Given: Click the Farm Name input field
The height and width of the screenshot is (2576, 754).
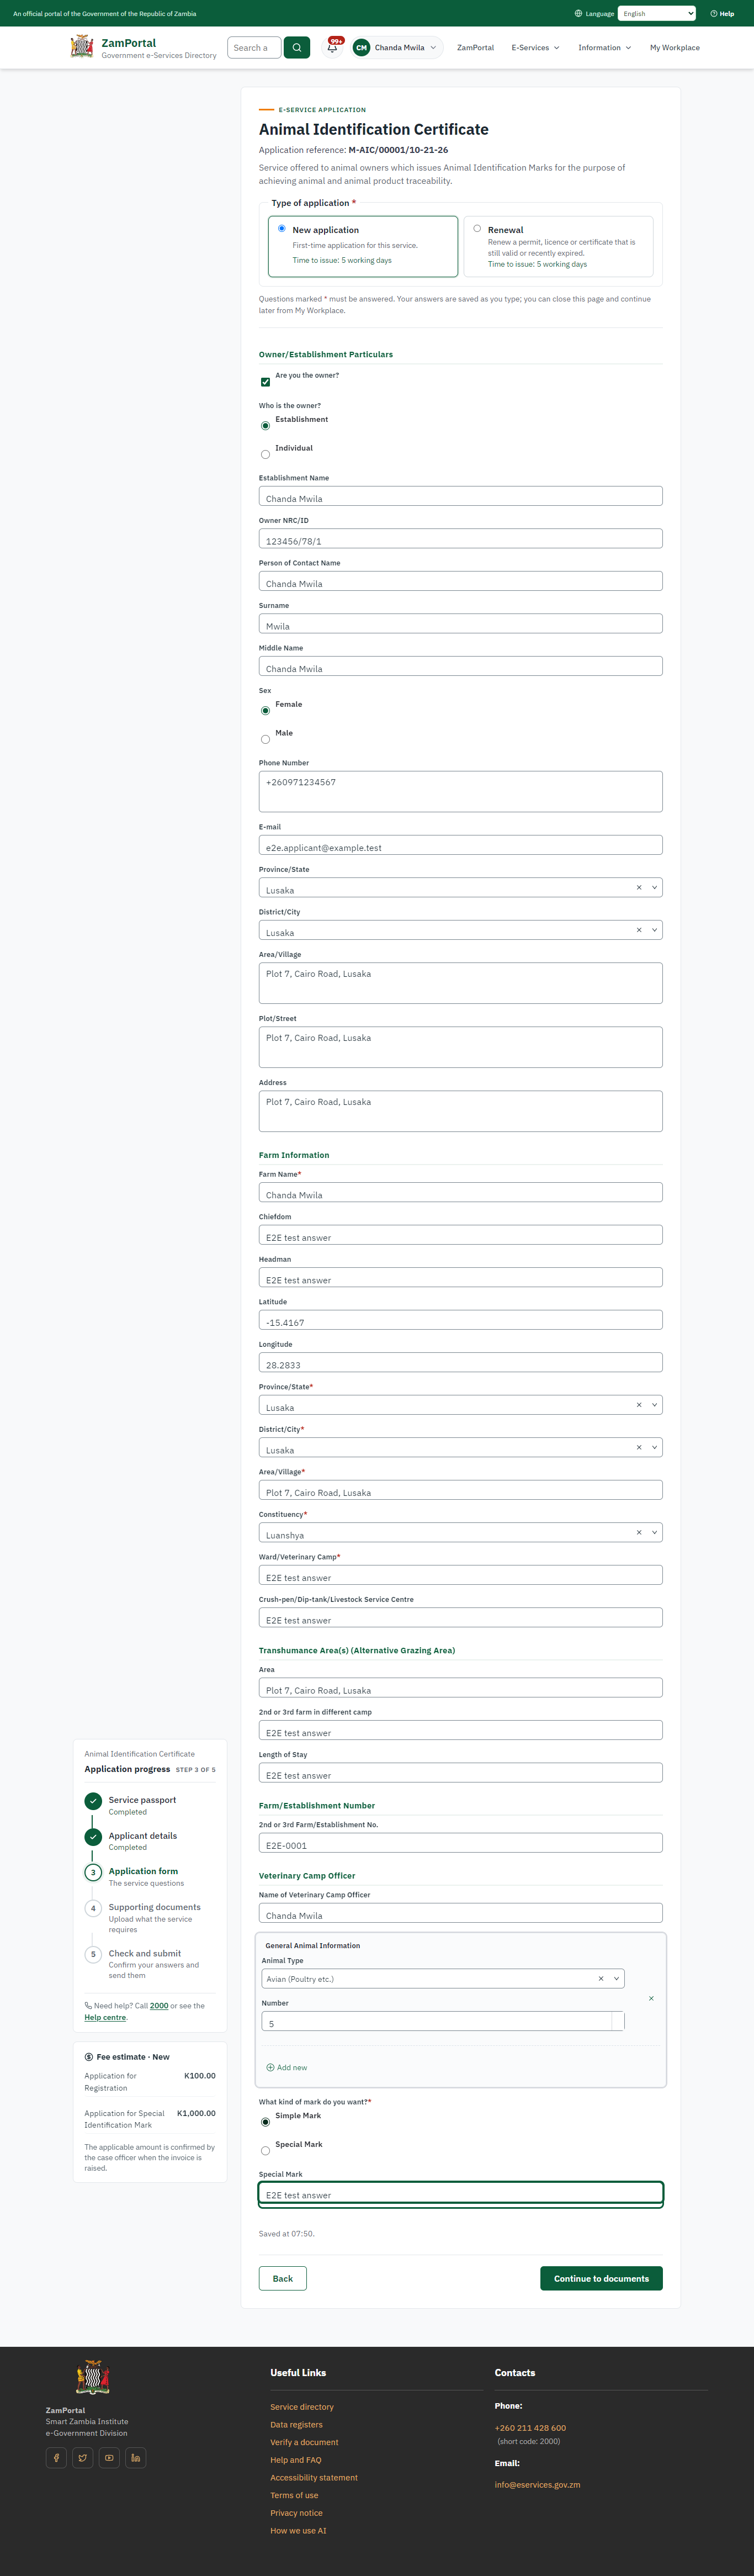Looking at the screenshot, I should (x=460, y=1192).
